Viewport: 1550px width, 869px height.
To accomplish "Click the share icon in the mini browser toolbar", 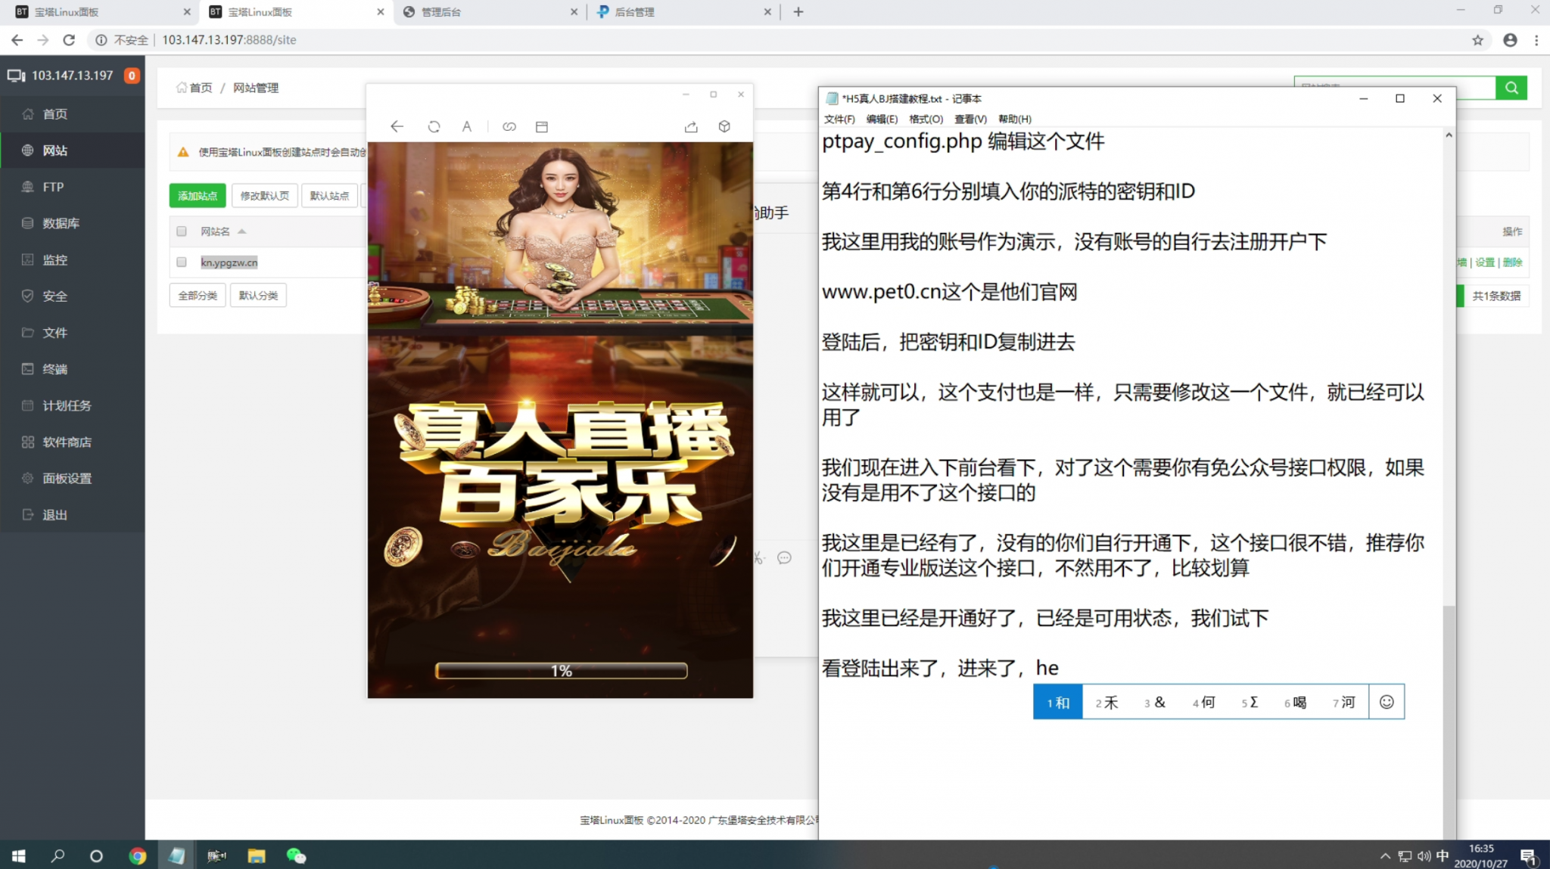I will click(691, 126).
